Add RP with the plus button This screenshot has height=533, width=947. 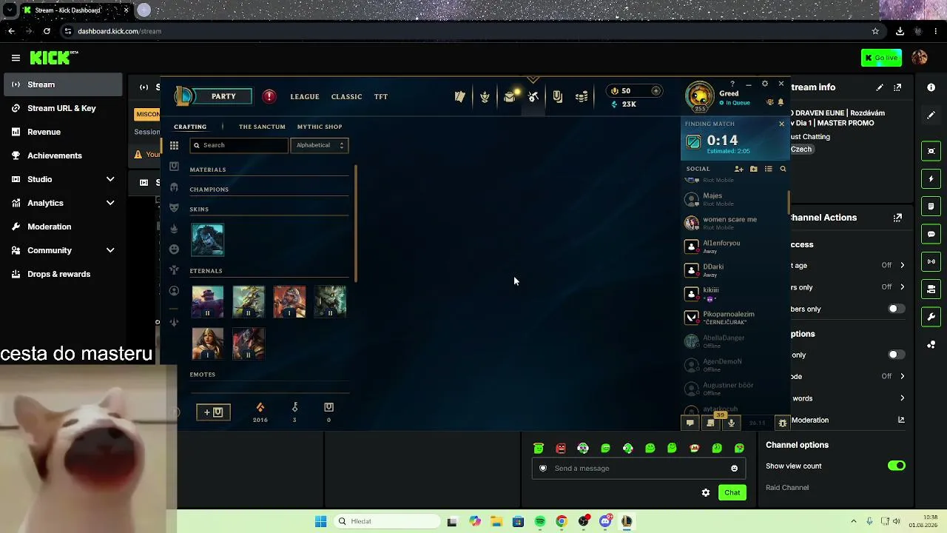[656, 91]
